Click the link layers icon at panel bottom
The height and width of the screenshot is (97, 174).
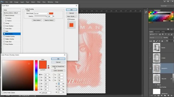[152, 96]
